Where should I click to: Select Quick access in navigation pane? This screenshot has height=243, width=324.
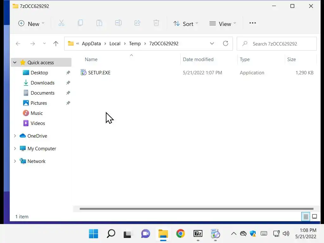pos(41,62)
